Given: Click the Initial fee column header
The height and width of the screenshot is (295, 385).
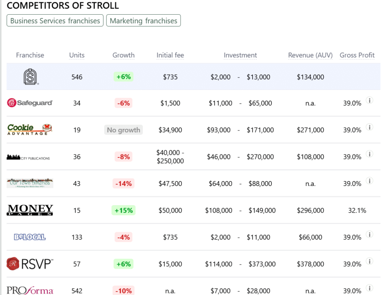Looking at the screenshot, I should click(170, 55).
